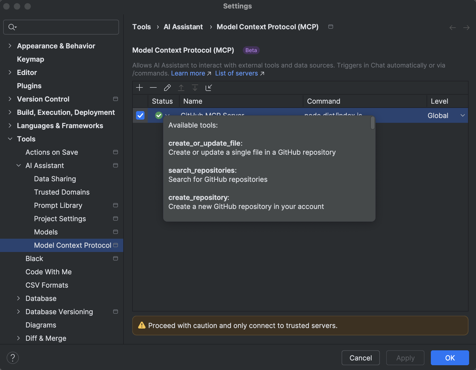Collapse the AI Assistant tree node
The width and height of the screenshot is (476, 370).
tap(18, 165)
